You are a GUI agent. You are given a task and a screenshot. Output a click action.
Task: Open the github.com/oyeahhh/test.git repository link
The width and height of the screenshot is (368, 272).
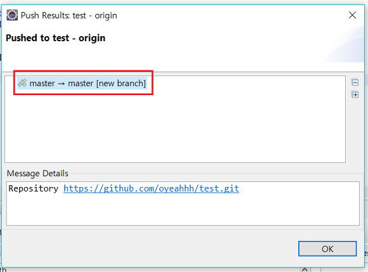(152, 188)
